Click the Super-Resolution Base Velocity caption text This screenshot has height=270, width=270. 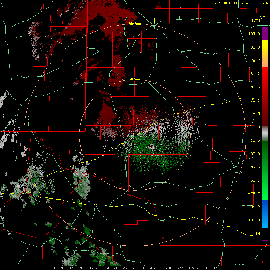[x=136, y=268]
